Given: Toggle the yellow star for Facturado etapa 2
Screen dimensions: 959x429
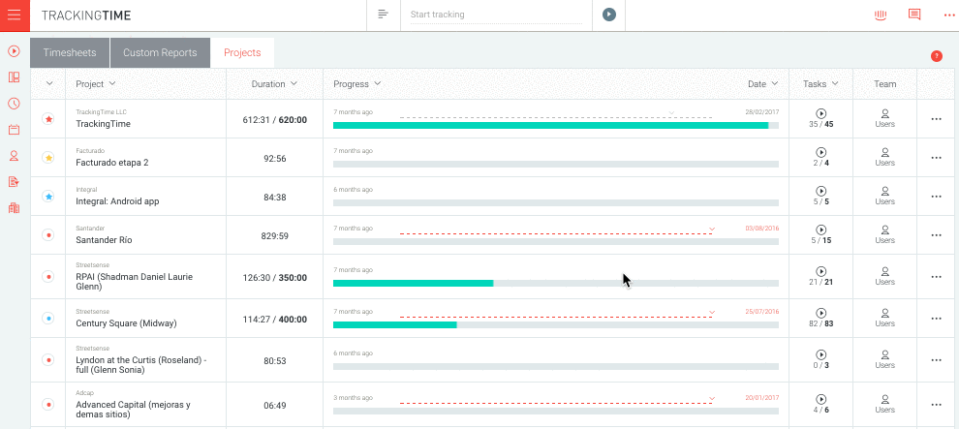Looking at the screenshot, I should click(48, 158).
